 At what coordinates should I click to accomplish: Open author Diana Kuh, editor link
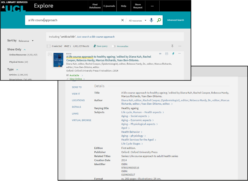pyautogui.click(x=132, y=100)
